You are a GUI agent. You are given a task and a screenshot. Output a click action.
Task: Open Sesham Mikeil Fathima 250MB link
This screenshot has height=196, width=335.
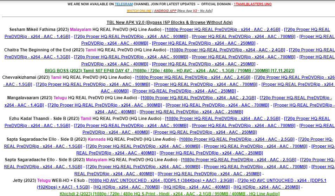tap(204, 43)
